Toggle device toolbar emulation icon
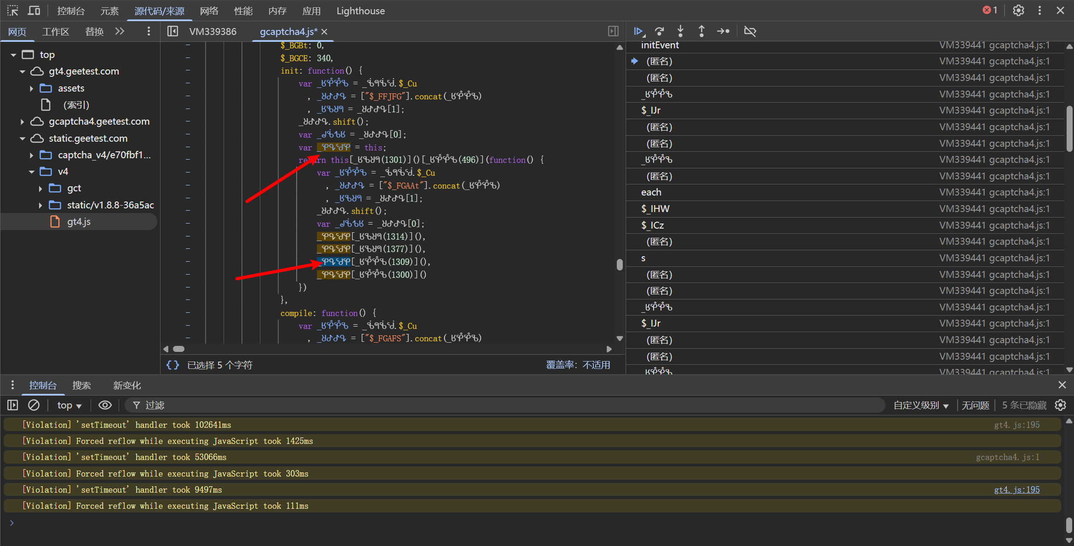 pyautogui.click(x=34, y=11)
